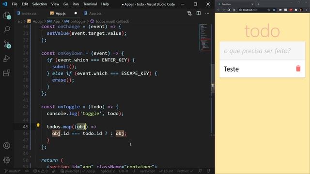Open a new browser tab
Image resolution: width=310 pixels, height=174 pixels.
tap(258, 4)
